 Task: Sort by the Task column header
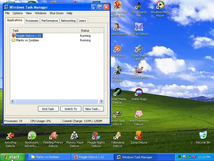44,31
